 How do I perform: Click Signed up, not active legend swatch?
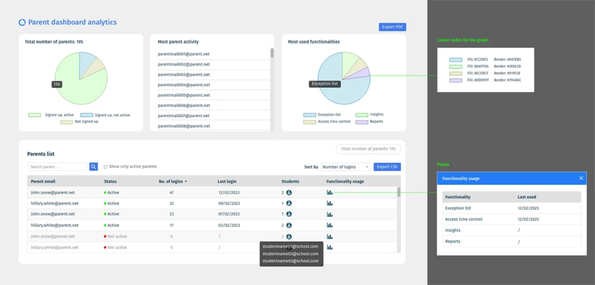[x=87, y=115]
